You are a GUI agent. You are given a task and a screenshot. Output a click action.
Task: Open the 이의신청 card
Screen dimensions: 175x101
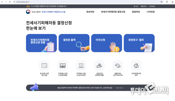pyautogui.click(x=107, y=43)
